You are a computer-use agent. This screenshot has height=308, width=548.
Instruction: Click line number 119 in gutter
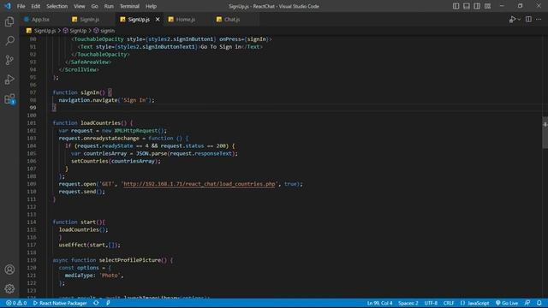point(32,260)
